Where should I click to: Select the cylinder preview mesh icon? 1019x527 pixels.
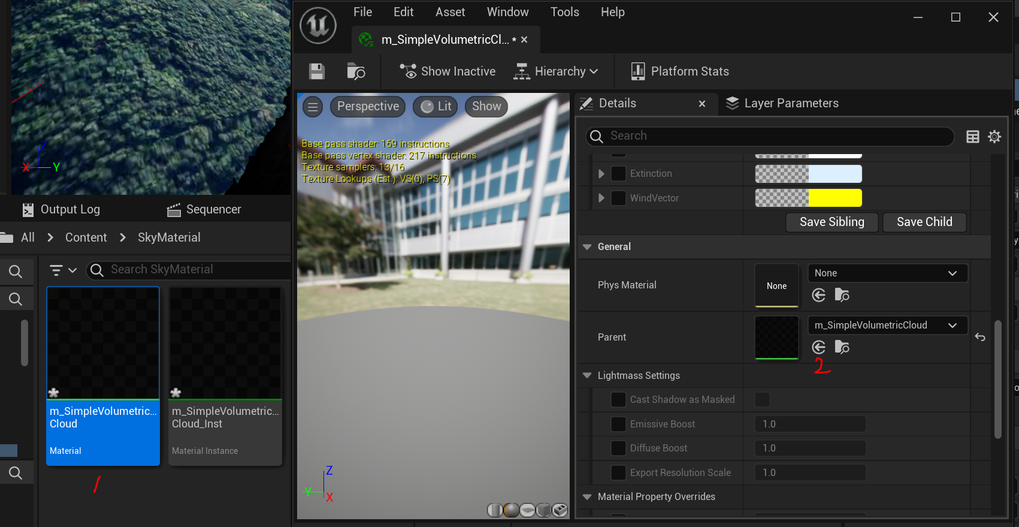point(495,510)
